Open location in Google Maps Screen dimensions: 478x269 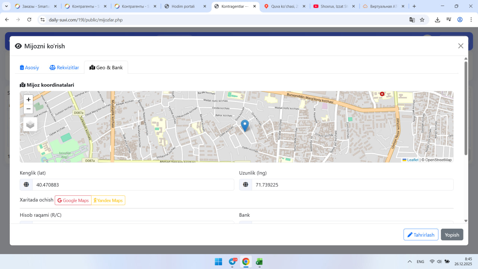pos(73,200)
